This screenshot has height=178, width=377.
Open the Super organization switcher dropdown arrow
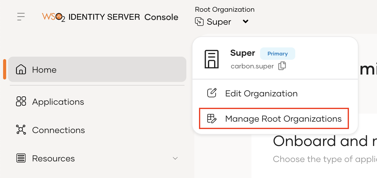[x=246, y=22]
